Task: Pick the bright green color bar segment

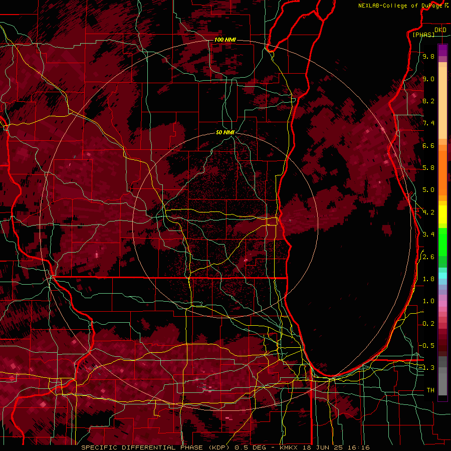Action: pyautogui.click(x=442, y=242)
